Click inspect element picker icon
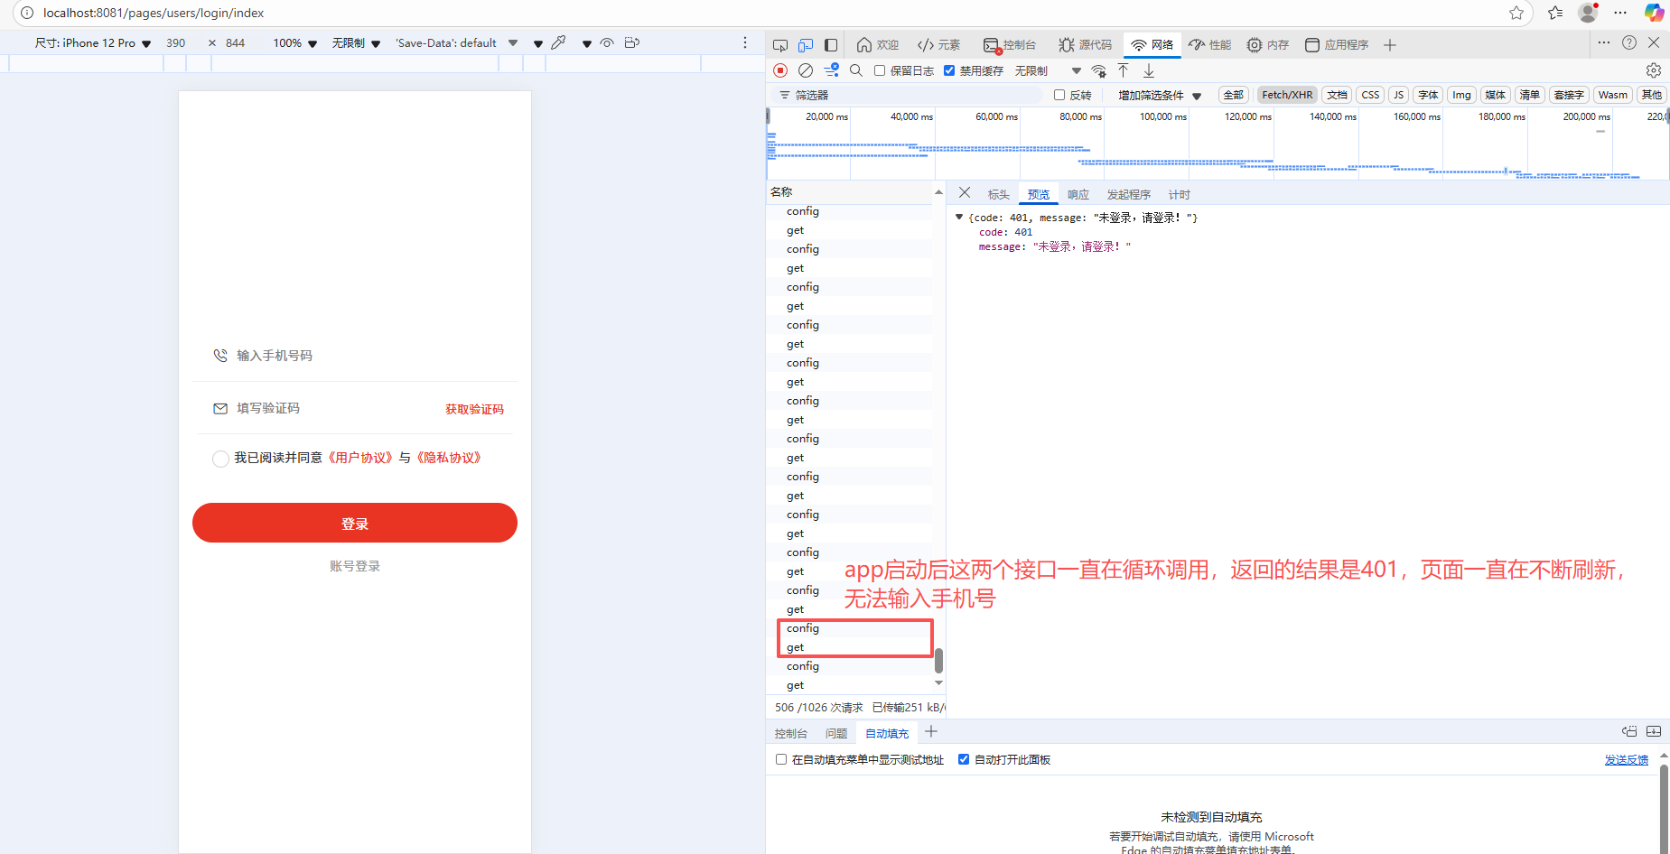 tap(780, 45)
